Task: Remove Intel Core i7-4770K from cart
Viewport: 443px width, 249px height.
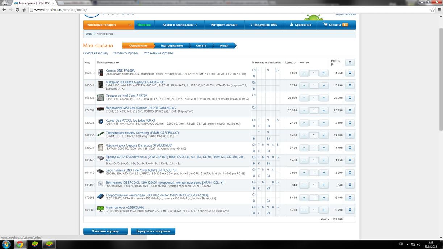Action: click(x=350, y=98)
